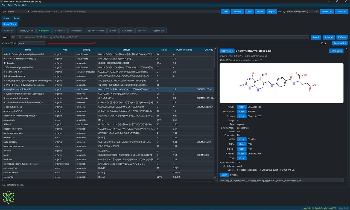Pin the cofactor to Sash
Image resolution: width=350 pixels, height=210 pixels.
click(336, 51)
